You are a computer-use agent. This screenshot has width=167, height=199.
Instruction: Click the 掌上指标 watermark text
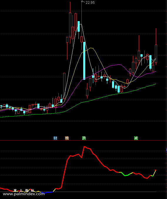click(24, 190)
